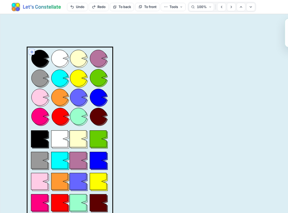The height and width of the screenshot is (213, 288).
Task: Click the up arrow pan button
Action: (x=241, y=7)
